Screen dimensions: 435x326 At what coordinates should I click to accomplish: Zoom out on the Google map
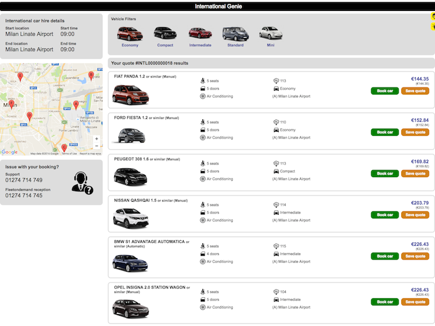[97, 146]
